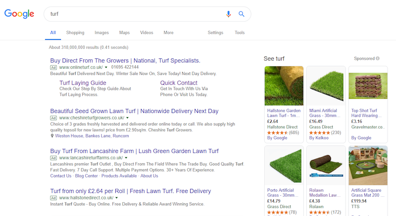Switch to the Images tab
Viewport: 396px width, 216px height.
click(x=101, y=33)
